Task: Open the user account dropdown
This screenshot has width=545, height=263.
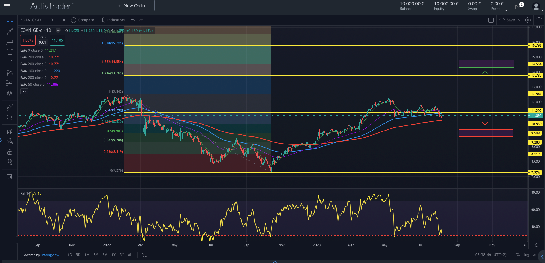Action: click(537, 7)
